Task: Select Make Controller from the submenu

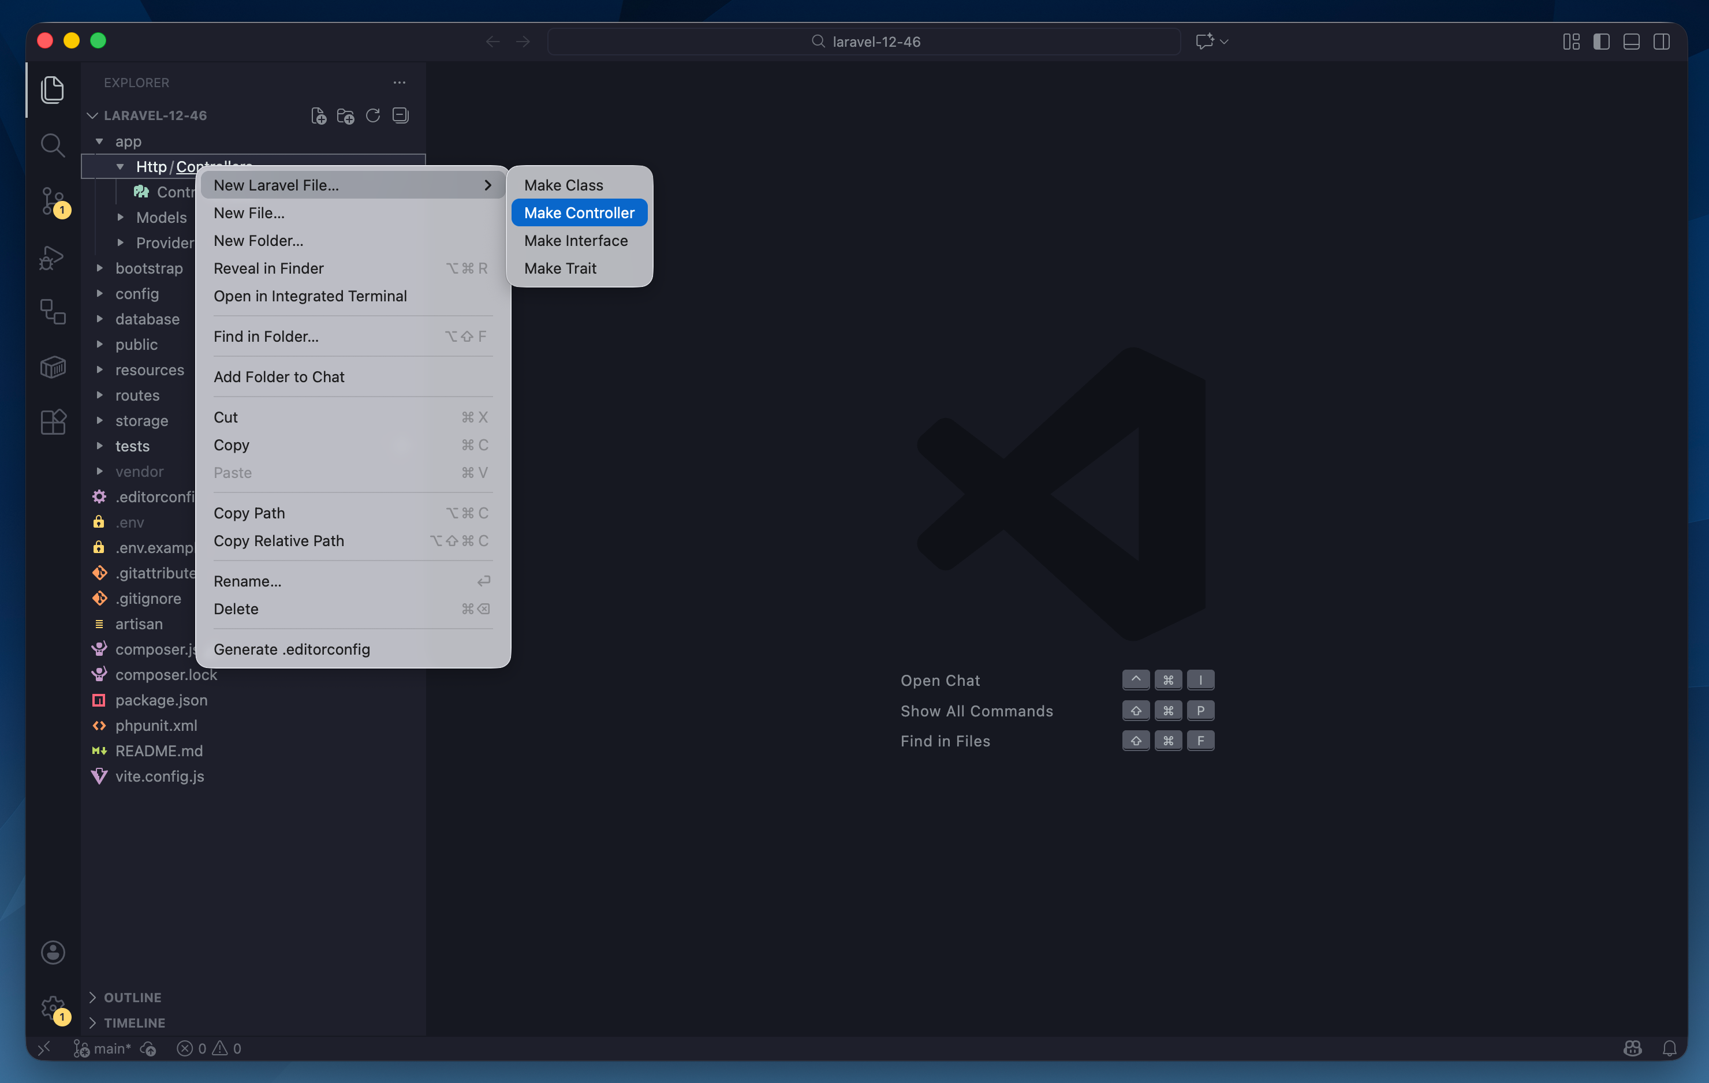Action: (x=579, y=212)
